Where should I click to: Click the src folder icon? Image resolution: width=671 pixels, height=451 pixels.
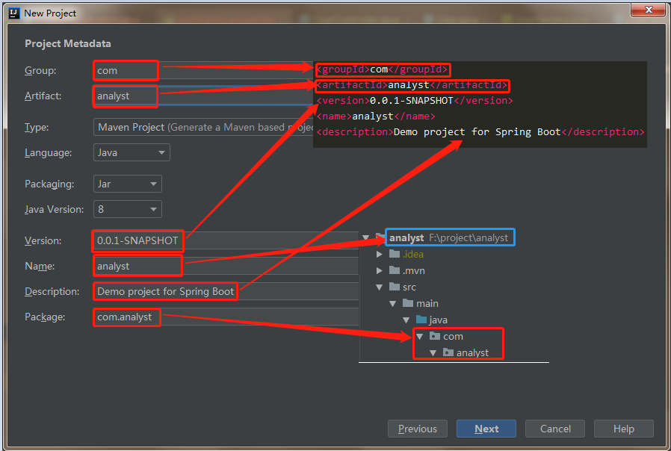click(395, 287)
